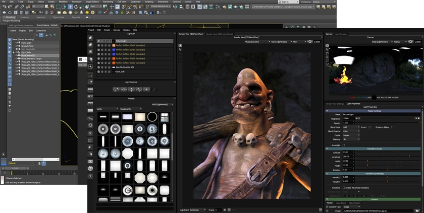Viewport: 424px width, 213px height.
Task: Toggle visibility of Kino Flo Diva Lite 401
Action: click(98, 67)
